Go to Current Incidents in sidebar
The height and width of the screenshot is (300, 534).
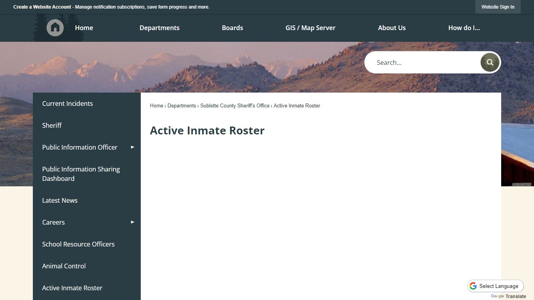pos(87,104)
